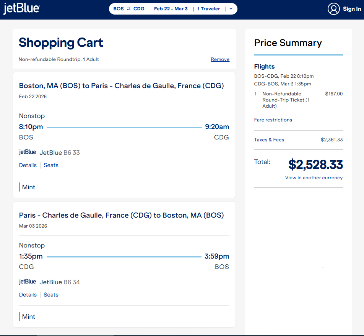This screenshot has height=336, width=364.
Task: Click the Shopping Cart heading
Action: tap(61, 43)
